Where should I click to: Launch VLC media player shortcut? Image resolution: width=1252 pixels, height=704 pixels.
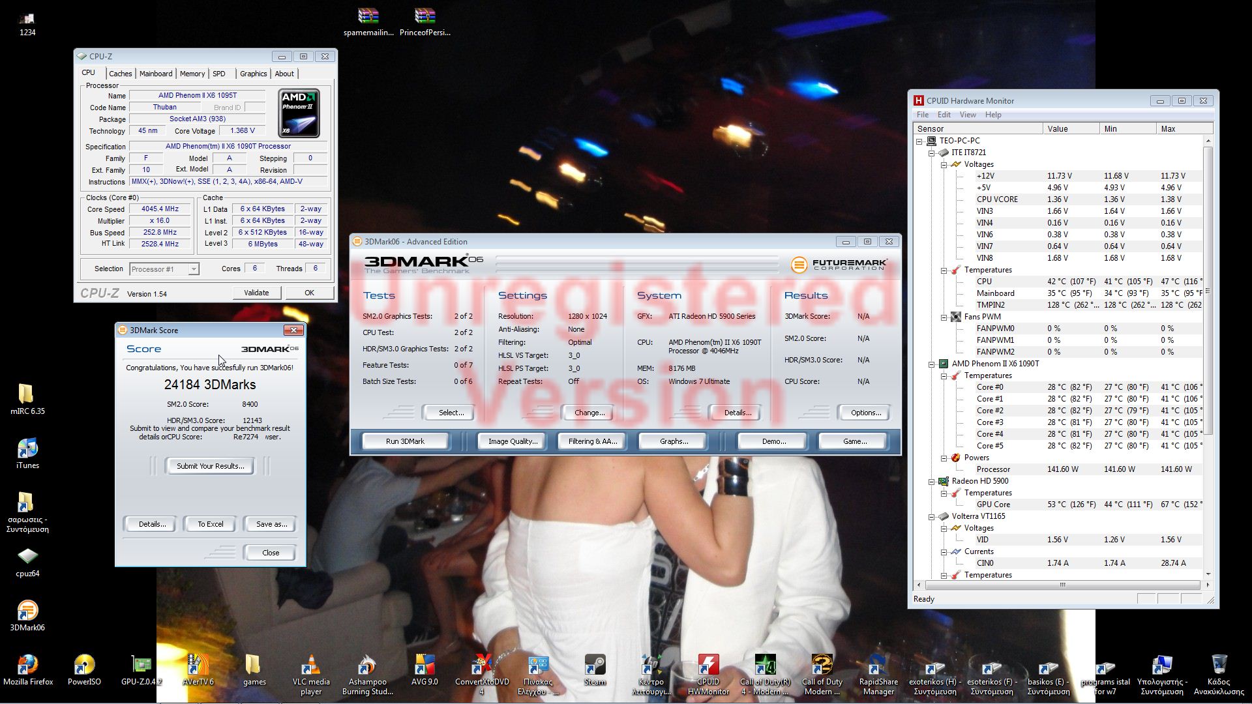pos(311,675)
